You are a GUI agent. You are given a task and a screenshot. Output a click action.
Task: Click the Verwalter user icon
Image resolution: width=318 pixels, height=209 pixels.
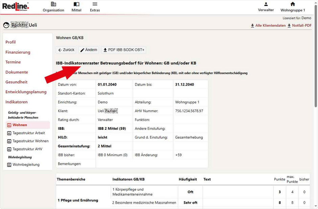point(266,4)
